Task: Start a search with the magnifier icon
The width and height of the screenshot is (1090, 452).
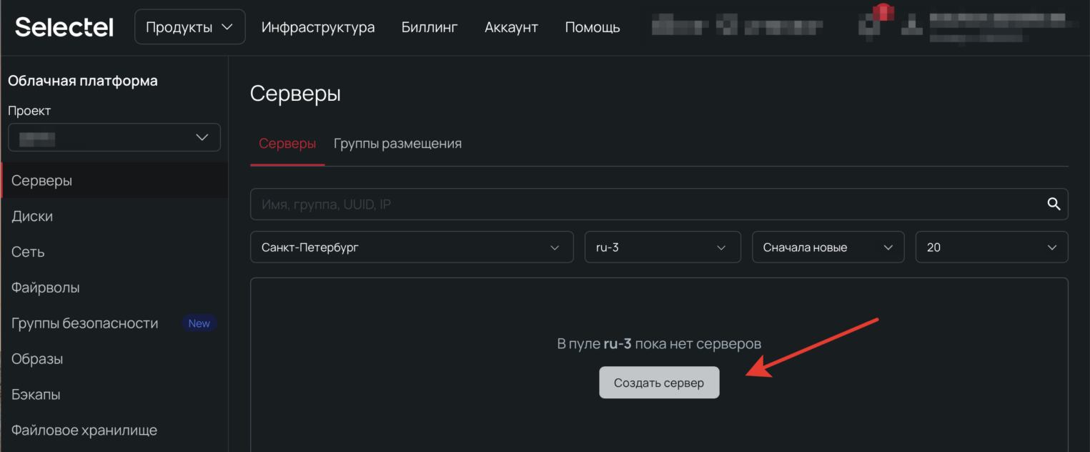Action: (1054, 204)
